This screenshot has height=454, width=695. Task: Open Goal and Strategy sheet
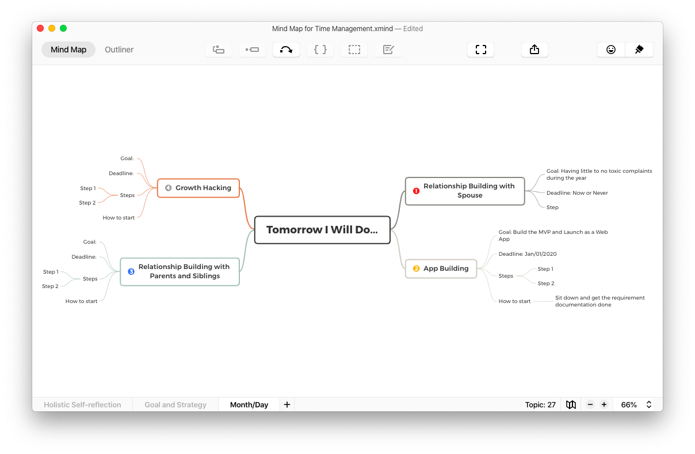175,404
